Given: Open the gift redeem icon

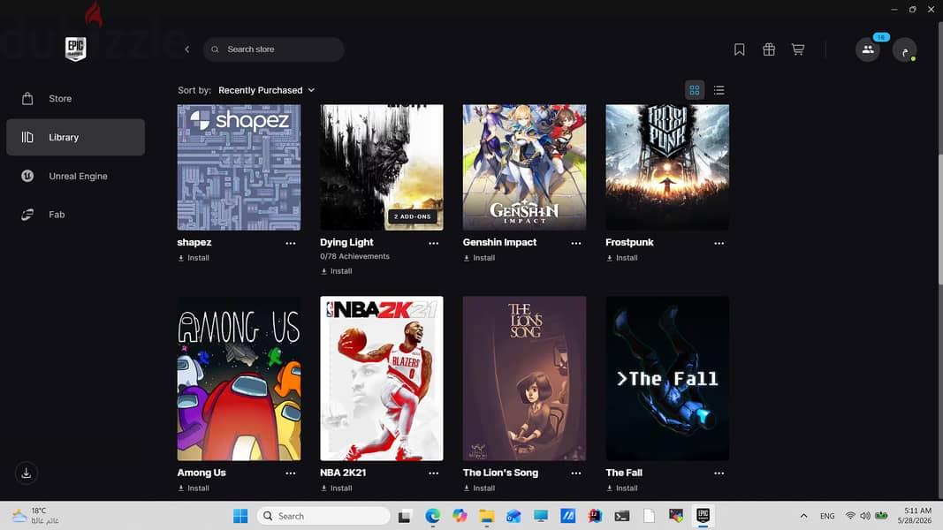Looking at the screenshot, I should pyautogui.click(x=769, y=49).
